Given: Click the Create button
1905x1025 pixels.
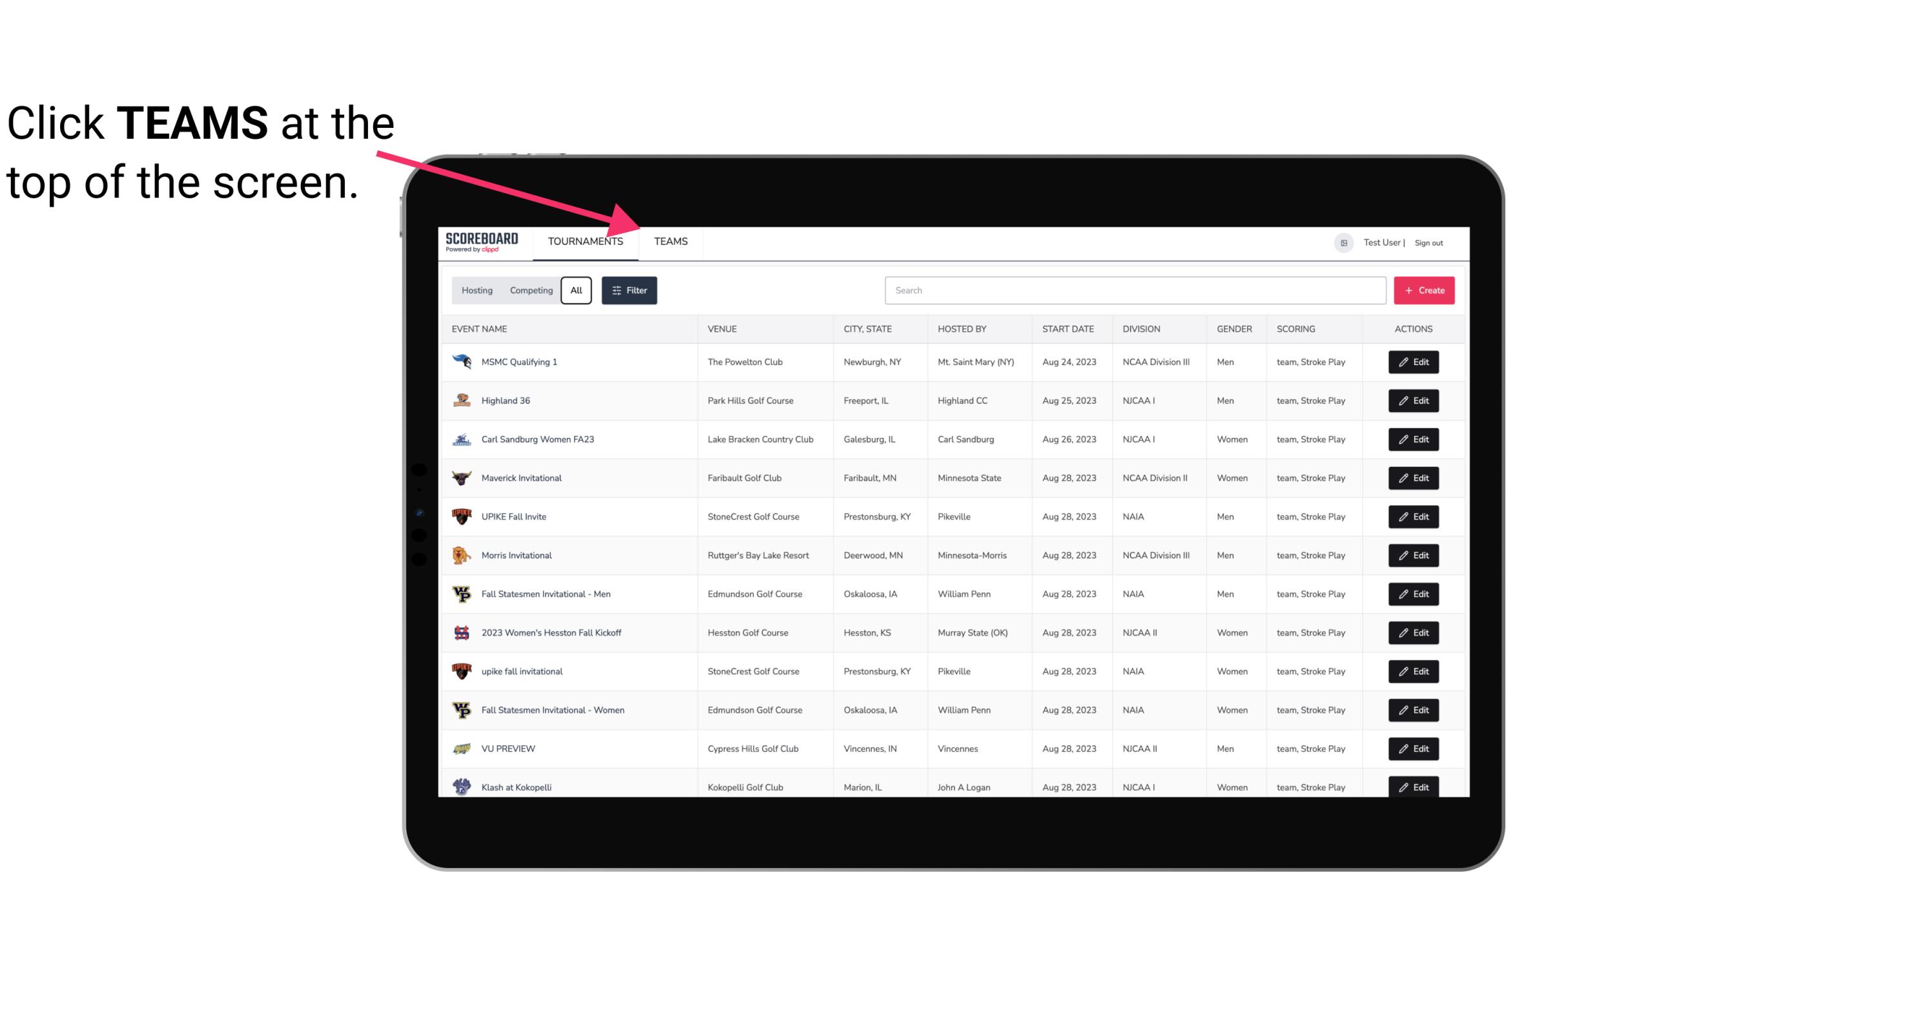Looking at the screenshot, I should point(1425,289).
